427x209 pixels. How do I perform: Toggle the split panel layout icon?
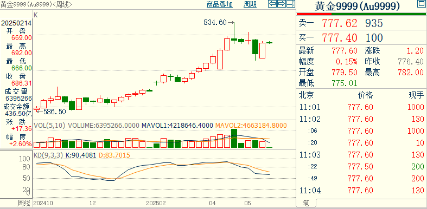pyautogui.click(x=291, y=4)
